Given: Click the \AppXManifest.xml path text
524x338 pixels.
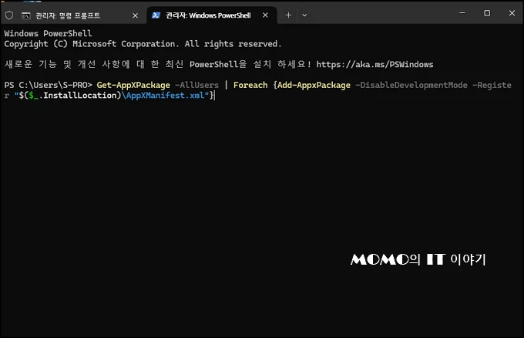Looking at the screenshot, I should point(163,96).
